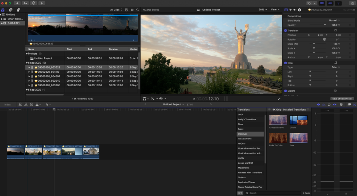Click the Share export icon
The width and height of the screenshot is (357, 196).
pyautogui.click(x=352, y=3)
